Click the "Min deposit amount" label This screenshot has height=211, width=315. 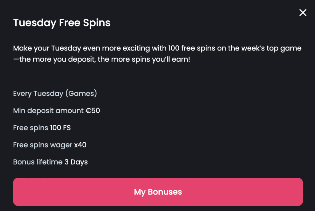coord(48,111)
